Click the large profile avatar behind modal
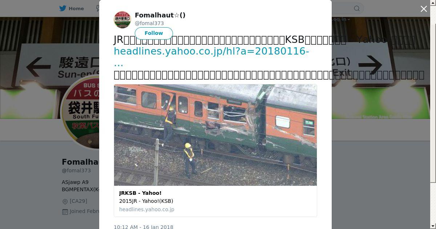This screenshot has height=229, width=436. [x=81, y=111]
